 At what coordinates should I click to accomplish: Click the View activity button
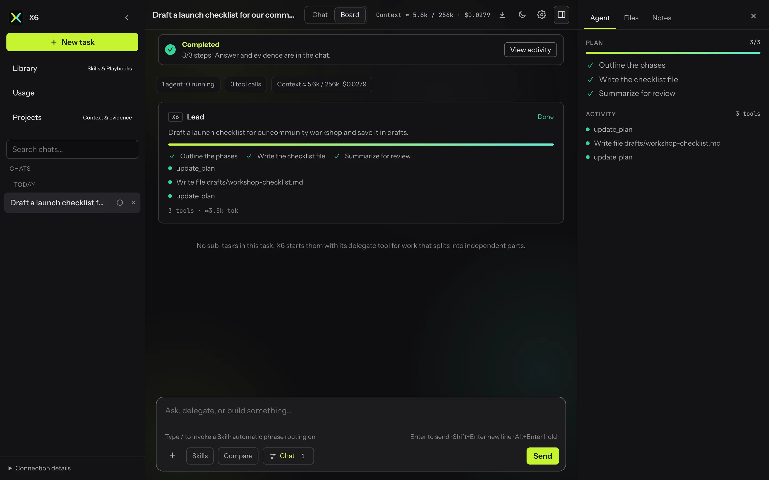tap(530, 50)
